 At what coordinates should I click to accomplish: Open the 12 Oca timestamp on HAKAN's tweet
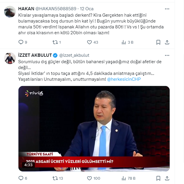click(87, 9)
